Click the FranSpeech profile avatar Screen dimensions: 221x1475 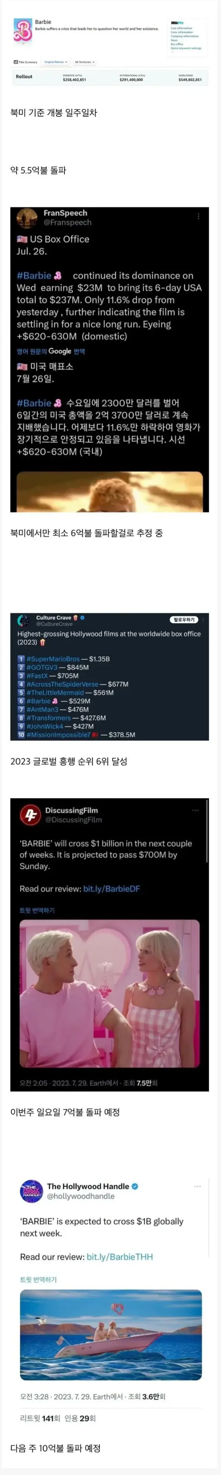(x=27, y=218)
